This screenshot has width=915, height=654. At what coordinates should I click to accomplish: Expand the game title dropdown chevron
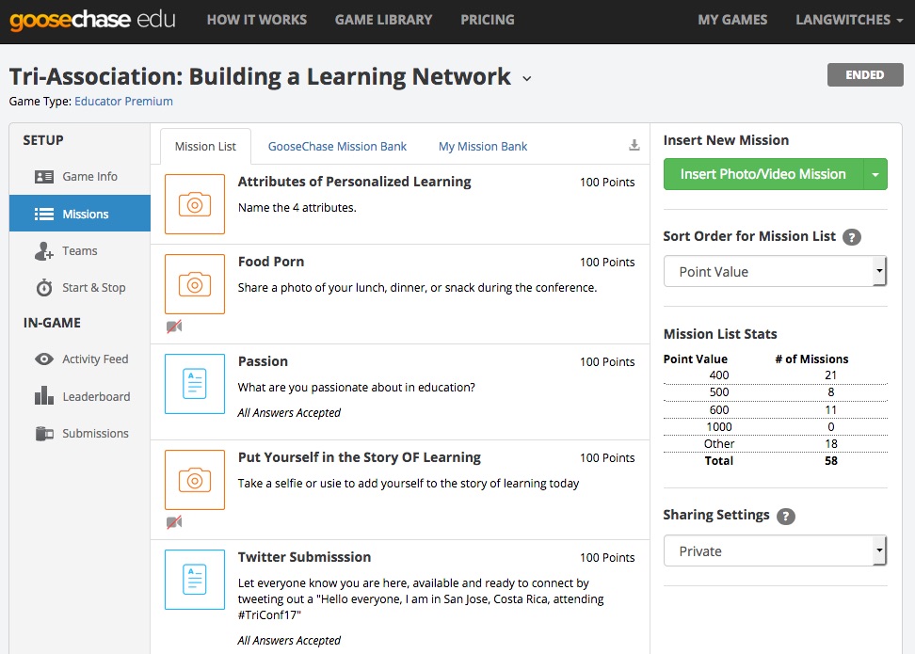[527, 78]
